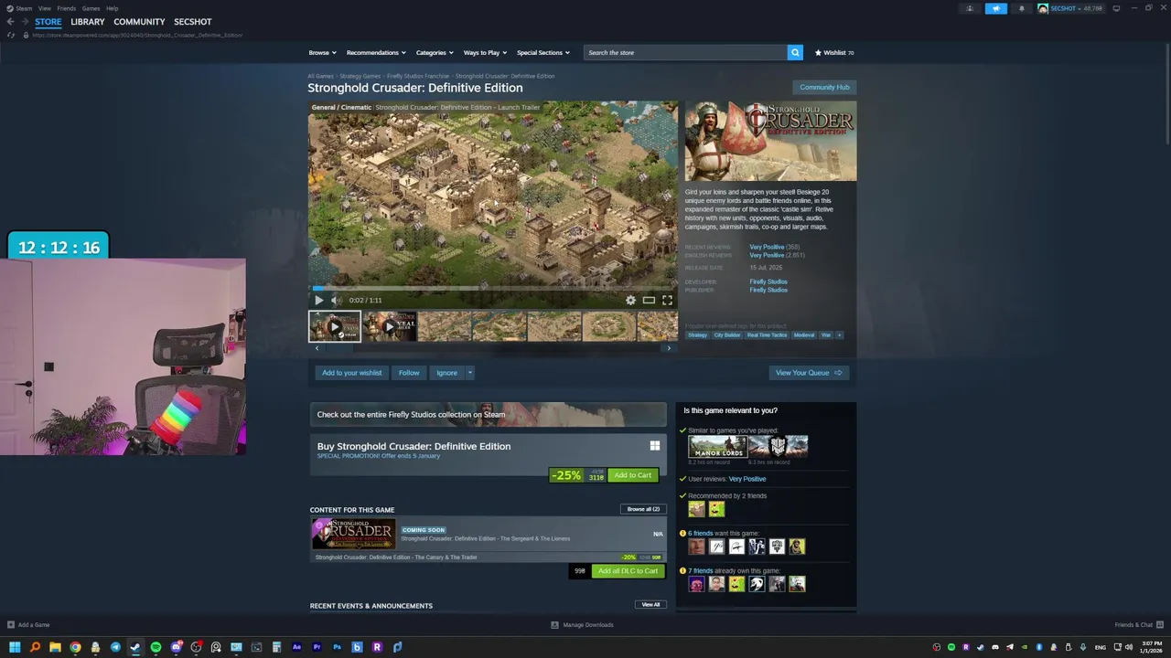Screen dimensions: 1171x658
Task: Open the Special Sections dropdown
Action: pos(543,52)
